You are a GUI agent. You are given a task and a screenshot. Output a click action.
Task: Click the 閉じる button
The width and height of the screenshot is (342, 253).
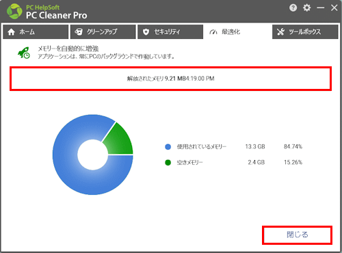[297, 235]
